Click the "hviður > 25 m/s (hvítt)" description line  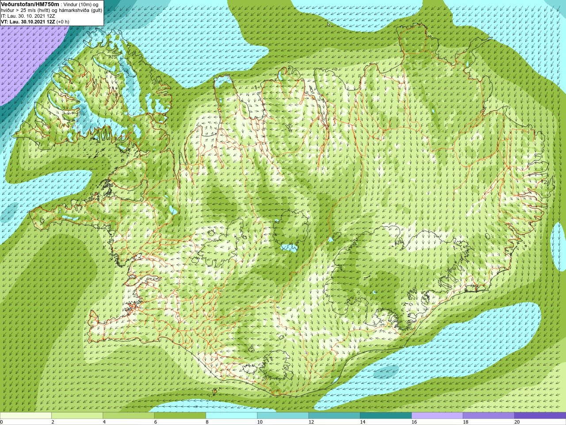[x=51, y=10]
